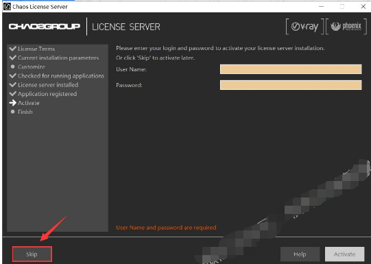The width and height of the screenshot is (371, 264).
Task: Focus the User Name input field
Action: coord(291,69)
